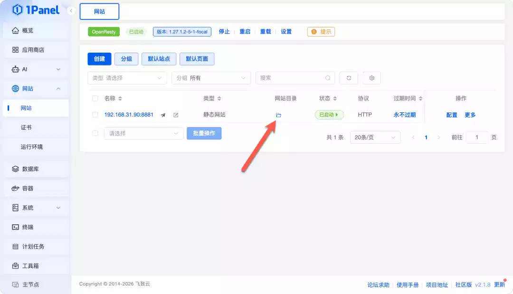Open the site directory folder icon
This screenshot has width=513, height=294.
279,115
